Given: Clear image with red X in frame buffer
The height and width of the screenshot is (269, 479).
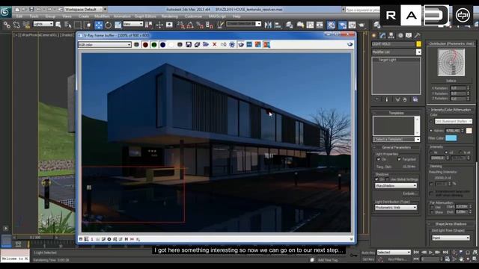Looking at the screenshot, I should (x=215, y=45).
